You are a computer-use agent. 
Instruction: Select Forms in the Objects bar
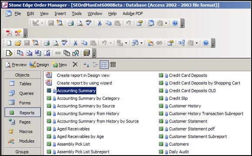[23, 103]
